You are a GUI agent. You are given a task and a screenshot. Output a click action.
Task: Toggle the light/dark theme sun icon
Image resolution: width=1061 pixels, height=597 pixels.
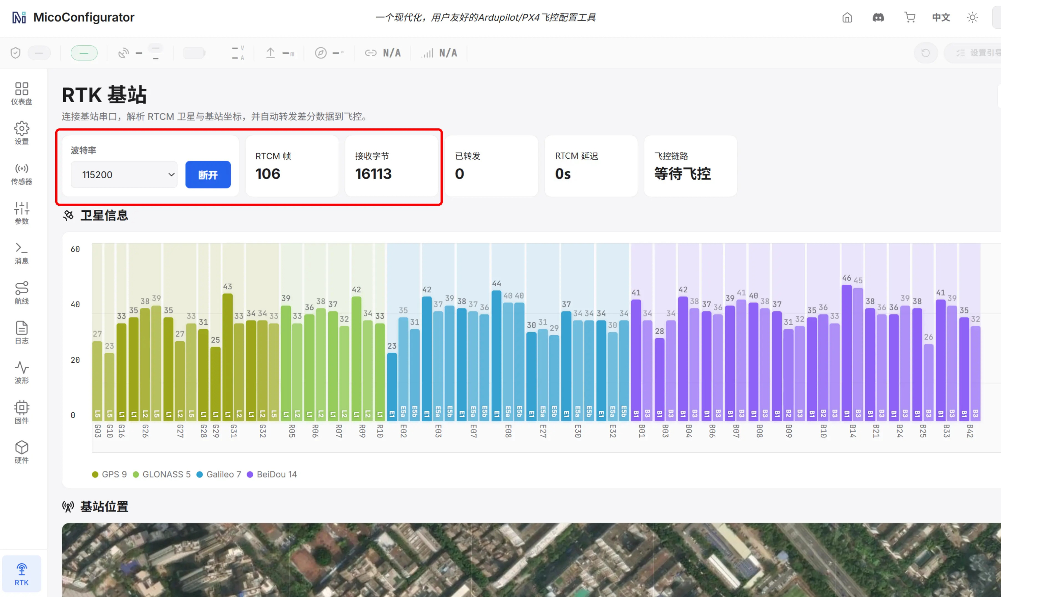(972, 17)
